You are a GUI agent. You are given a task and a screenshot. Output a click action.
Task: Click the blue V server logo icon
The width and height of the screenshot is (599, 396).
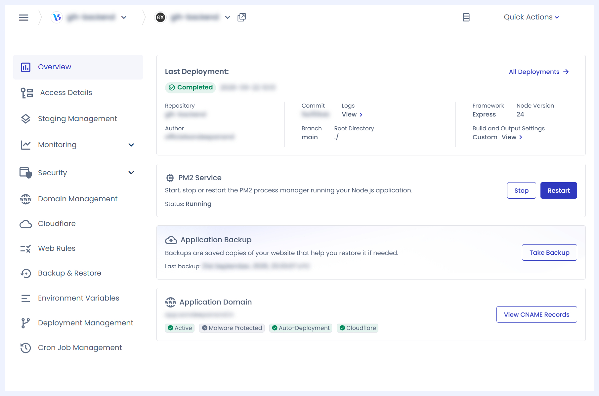click(57, 17)
